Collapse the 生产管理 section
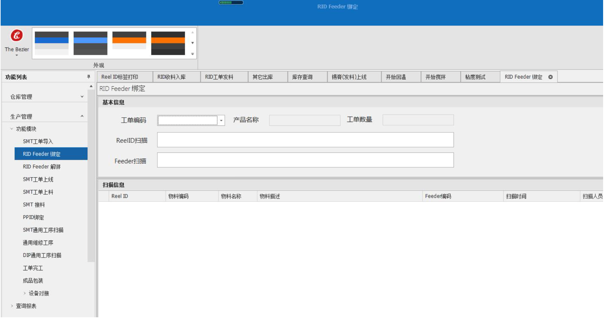Image resolution: width=605 pixels, height=322 pixels. pyautogui.click(x=82, y=116)
